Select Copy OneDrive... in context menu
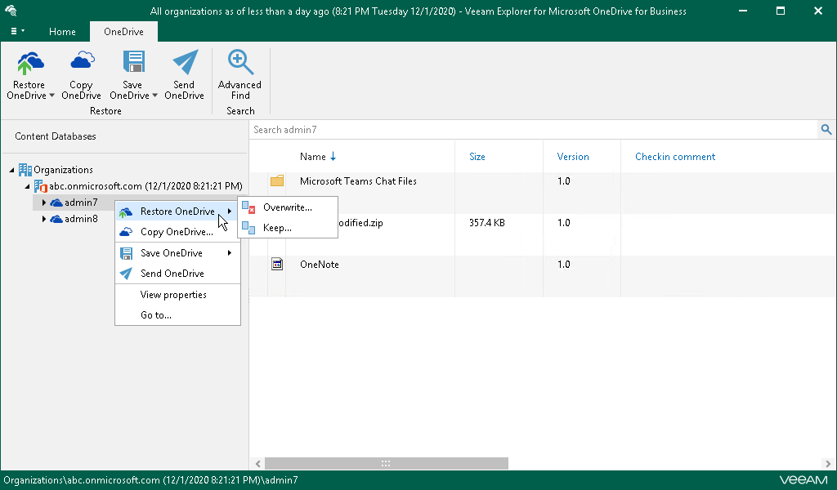The width and height of the screenshot is (837, 490). (177, 232)
